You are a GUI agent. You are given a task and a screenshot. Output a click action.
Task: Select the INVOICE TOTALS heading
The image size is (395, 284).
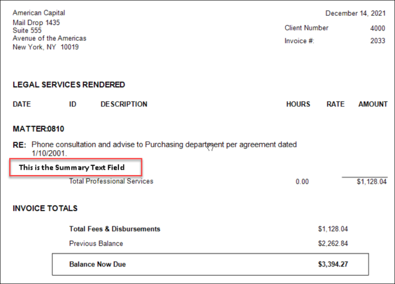pyautogui.click(x=45, y=208)
